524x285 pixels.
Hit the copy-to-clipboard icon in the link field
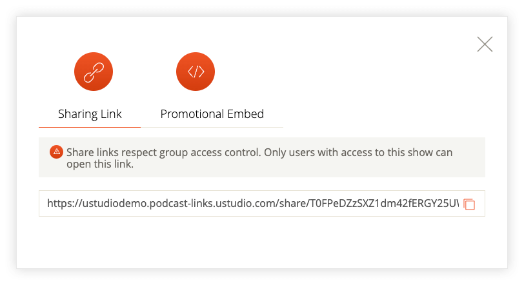470,204
